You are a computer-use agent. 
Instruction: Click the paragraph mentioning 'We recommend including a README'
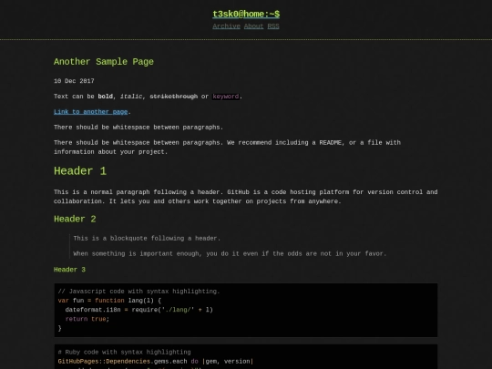point(227,148)
